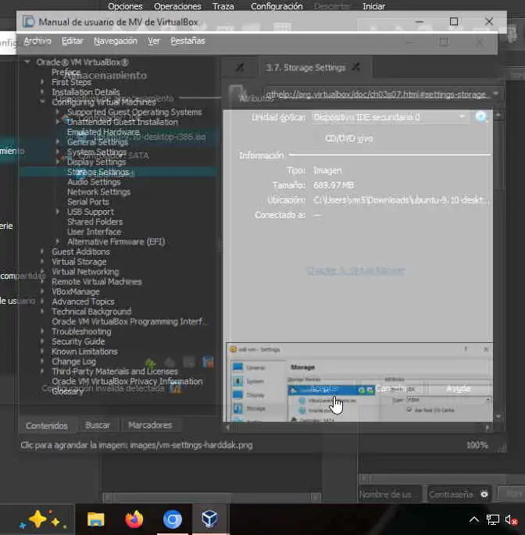
Task: Select the VBoxManage topic
Action: coord(76,292)
